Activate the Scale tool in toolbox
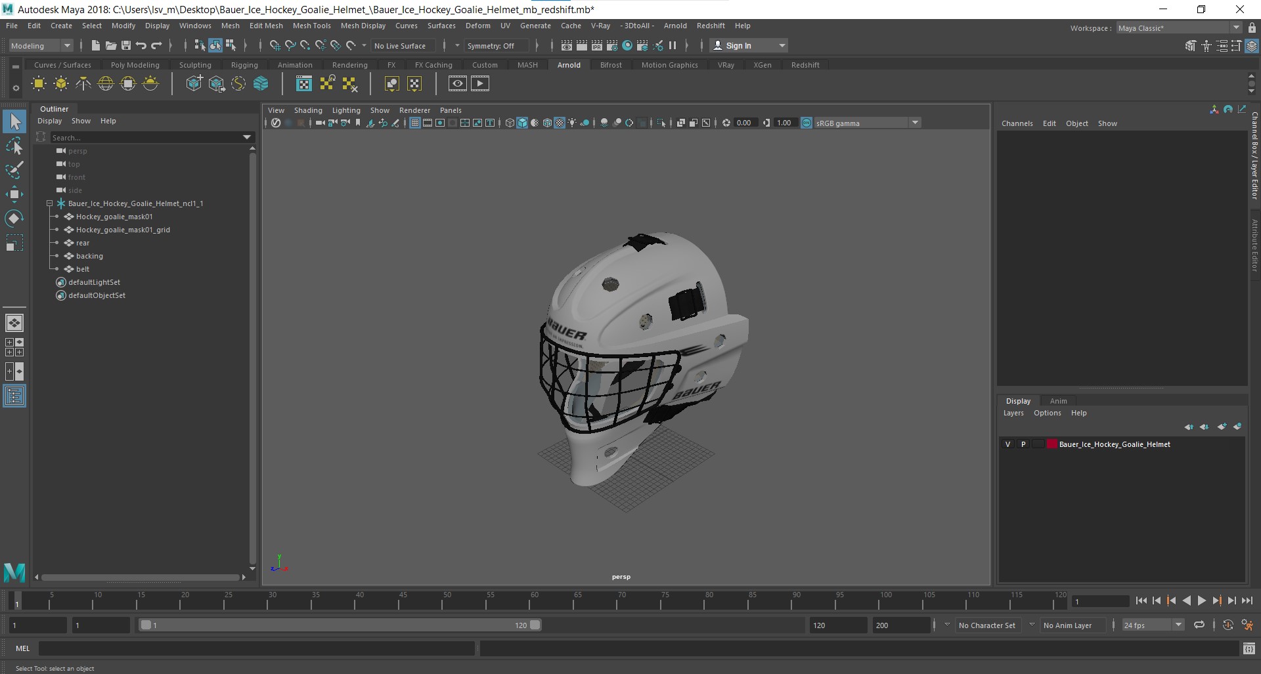1261x674 pixels. [x=14, y=242]
